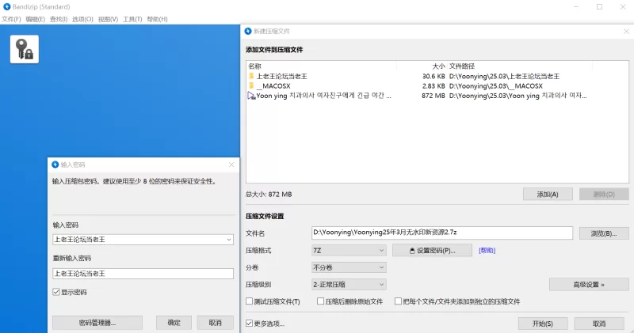This screenshot has width=634, height=333.
Task: Uncheck the 显示密码 checkbox
Action: (x=56, y=292)
